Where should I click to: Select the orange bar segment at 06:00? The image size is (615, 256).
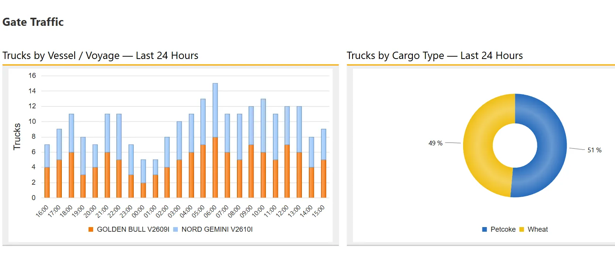pyautogui.click(x=215, y=167)
